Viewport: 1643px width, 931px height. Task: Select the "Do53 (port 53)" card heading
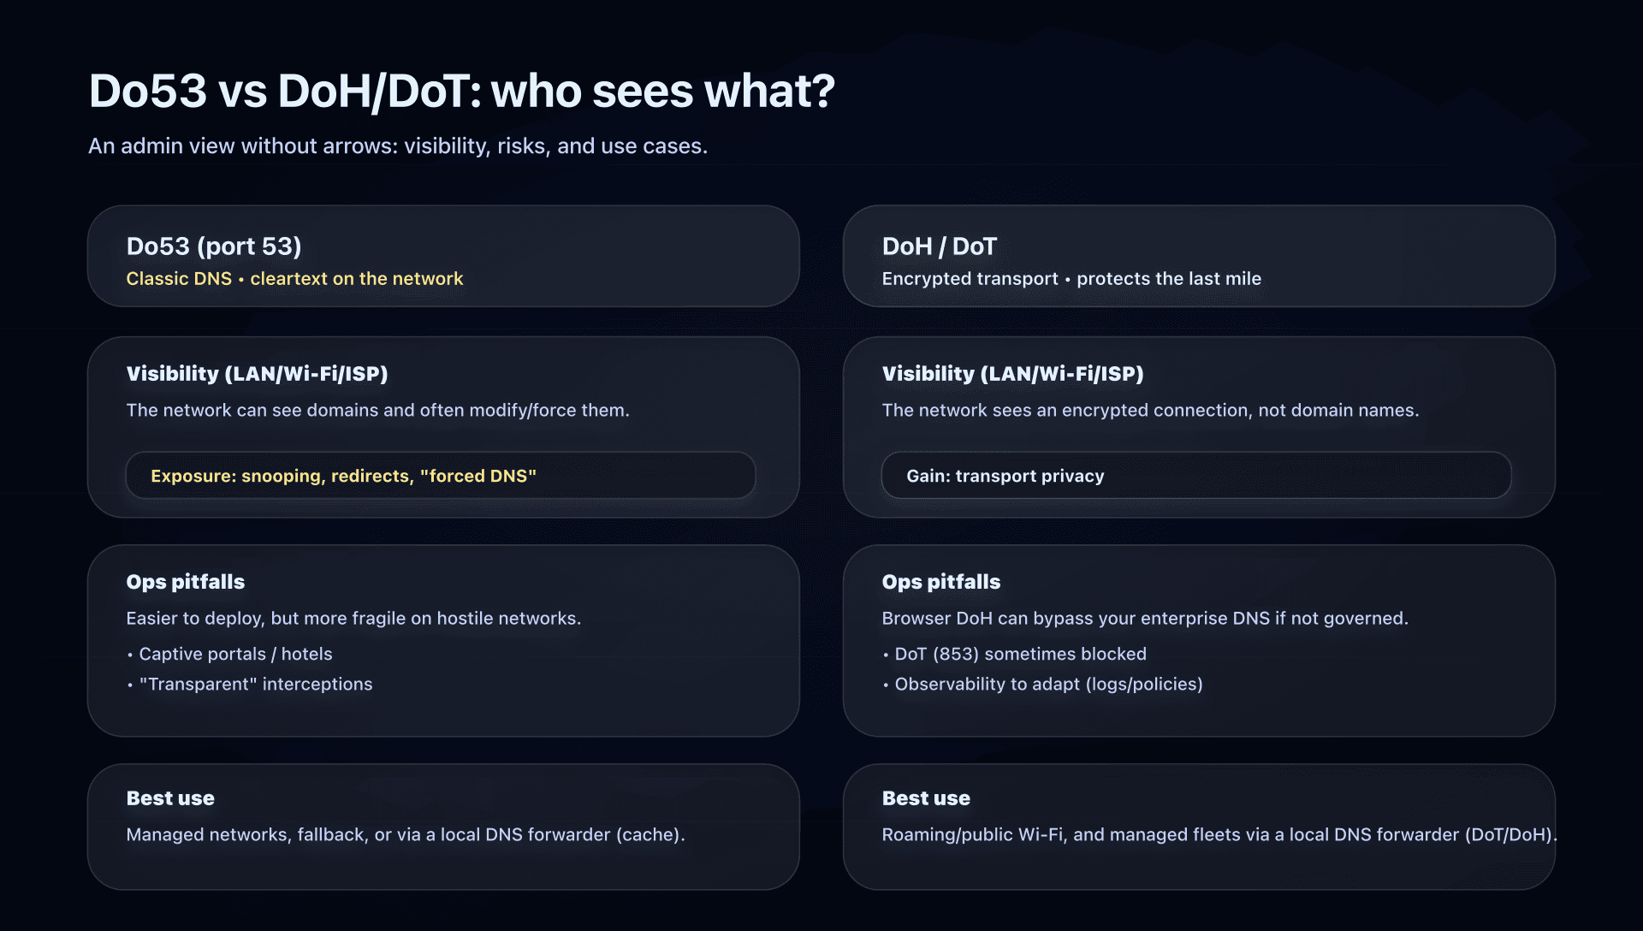coord(214,246)
